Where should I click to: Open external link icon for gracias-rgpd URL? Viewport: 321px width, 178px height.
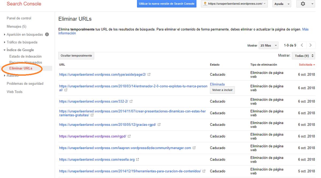tap(159, 124)
